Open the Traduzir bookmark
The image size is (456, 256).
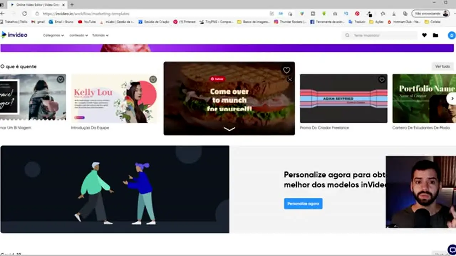357,22
